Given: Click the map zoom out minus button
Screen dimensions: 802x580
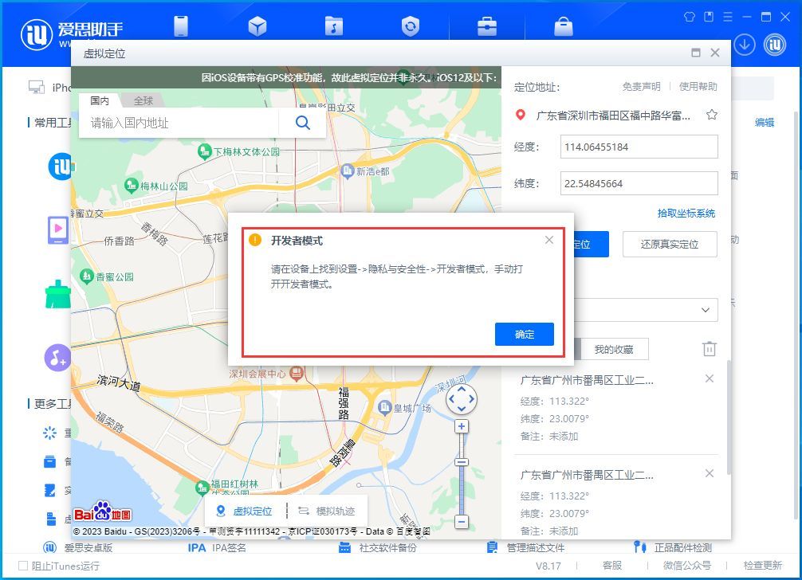Looking at the screenshot, I should pos(462,522).
